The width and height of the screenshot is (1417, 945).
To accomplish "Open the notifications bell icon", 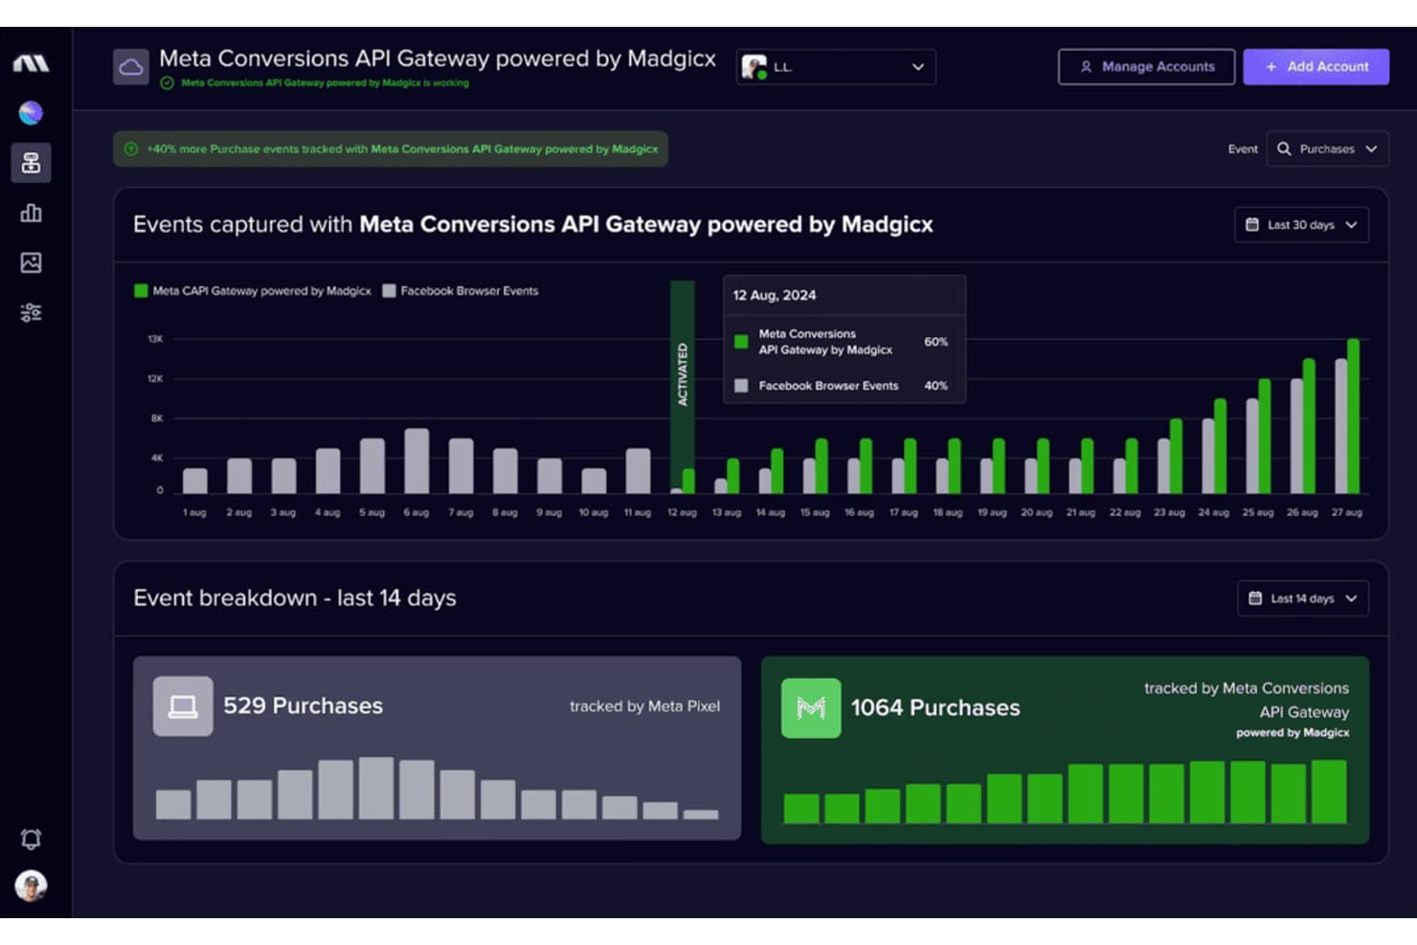I will 31,839.
